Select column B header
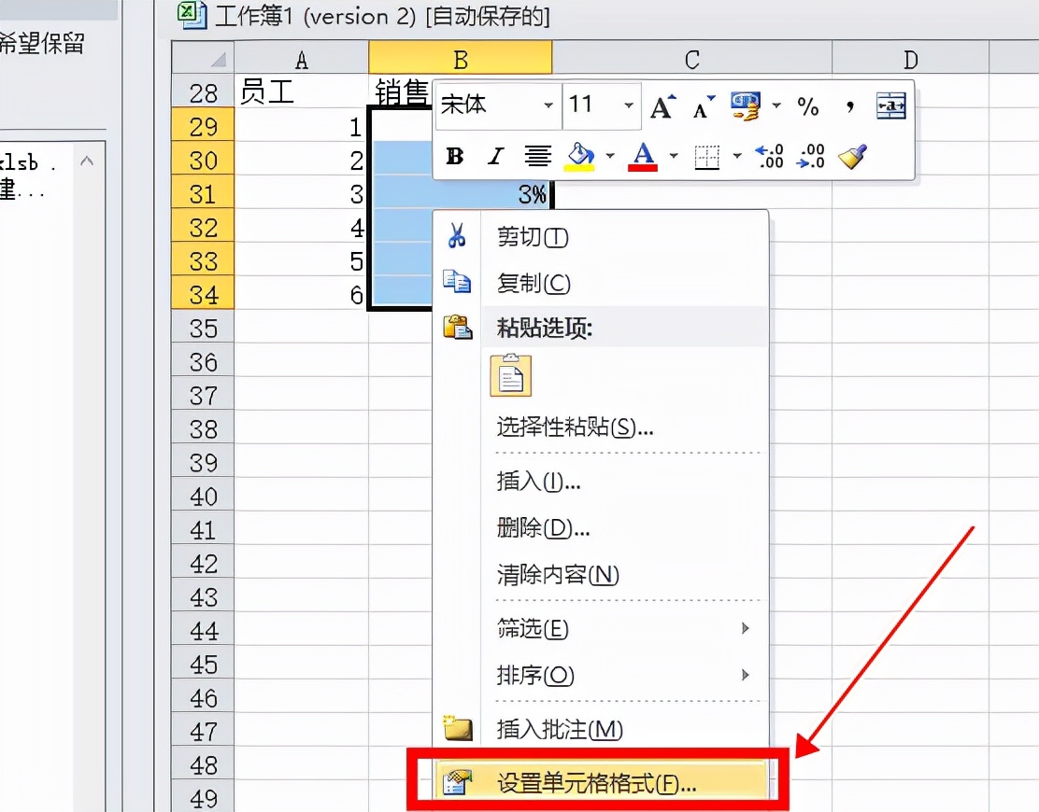Screen dimensions: 1039x812 point(461,60)
